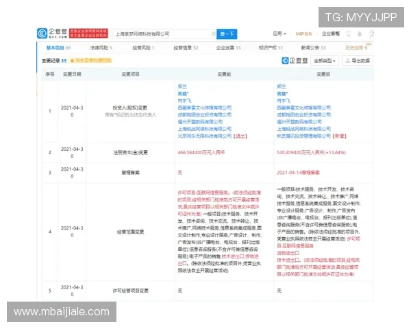
Task: Select the 章程备案 row label
Action: [131, 173]
